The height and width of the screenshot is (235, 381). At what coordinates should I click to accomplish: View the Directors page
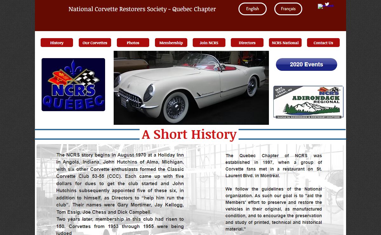[x=247, y=43]
